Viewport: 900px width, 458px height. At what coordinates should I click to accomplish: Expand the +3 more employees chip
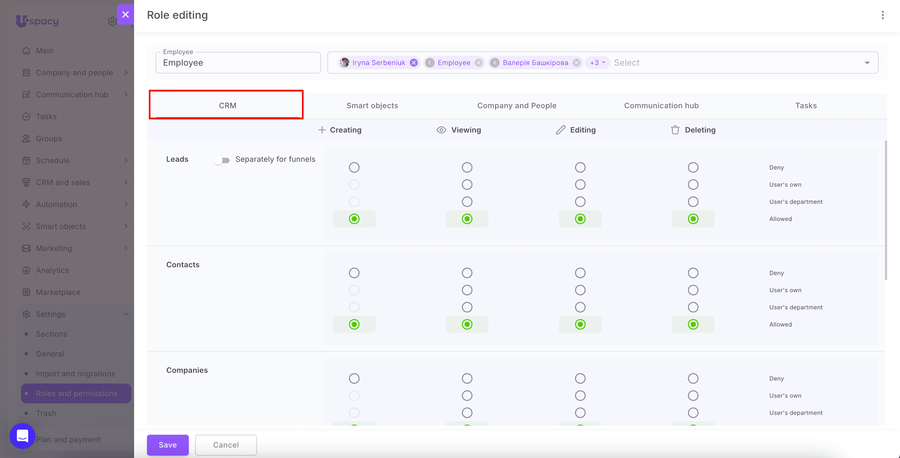pyautogui.click(x=597, y=63)
